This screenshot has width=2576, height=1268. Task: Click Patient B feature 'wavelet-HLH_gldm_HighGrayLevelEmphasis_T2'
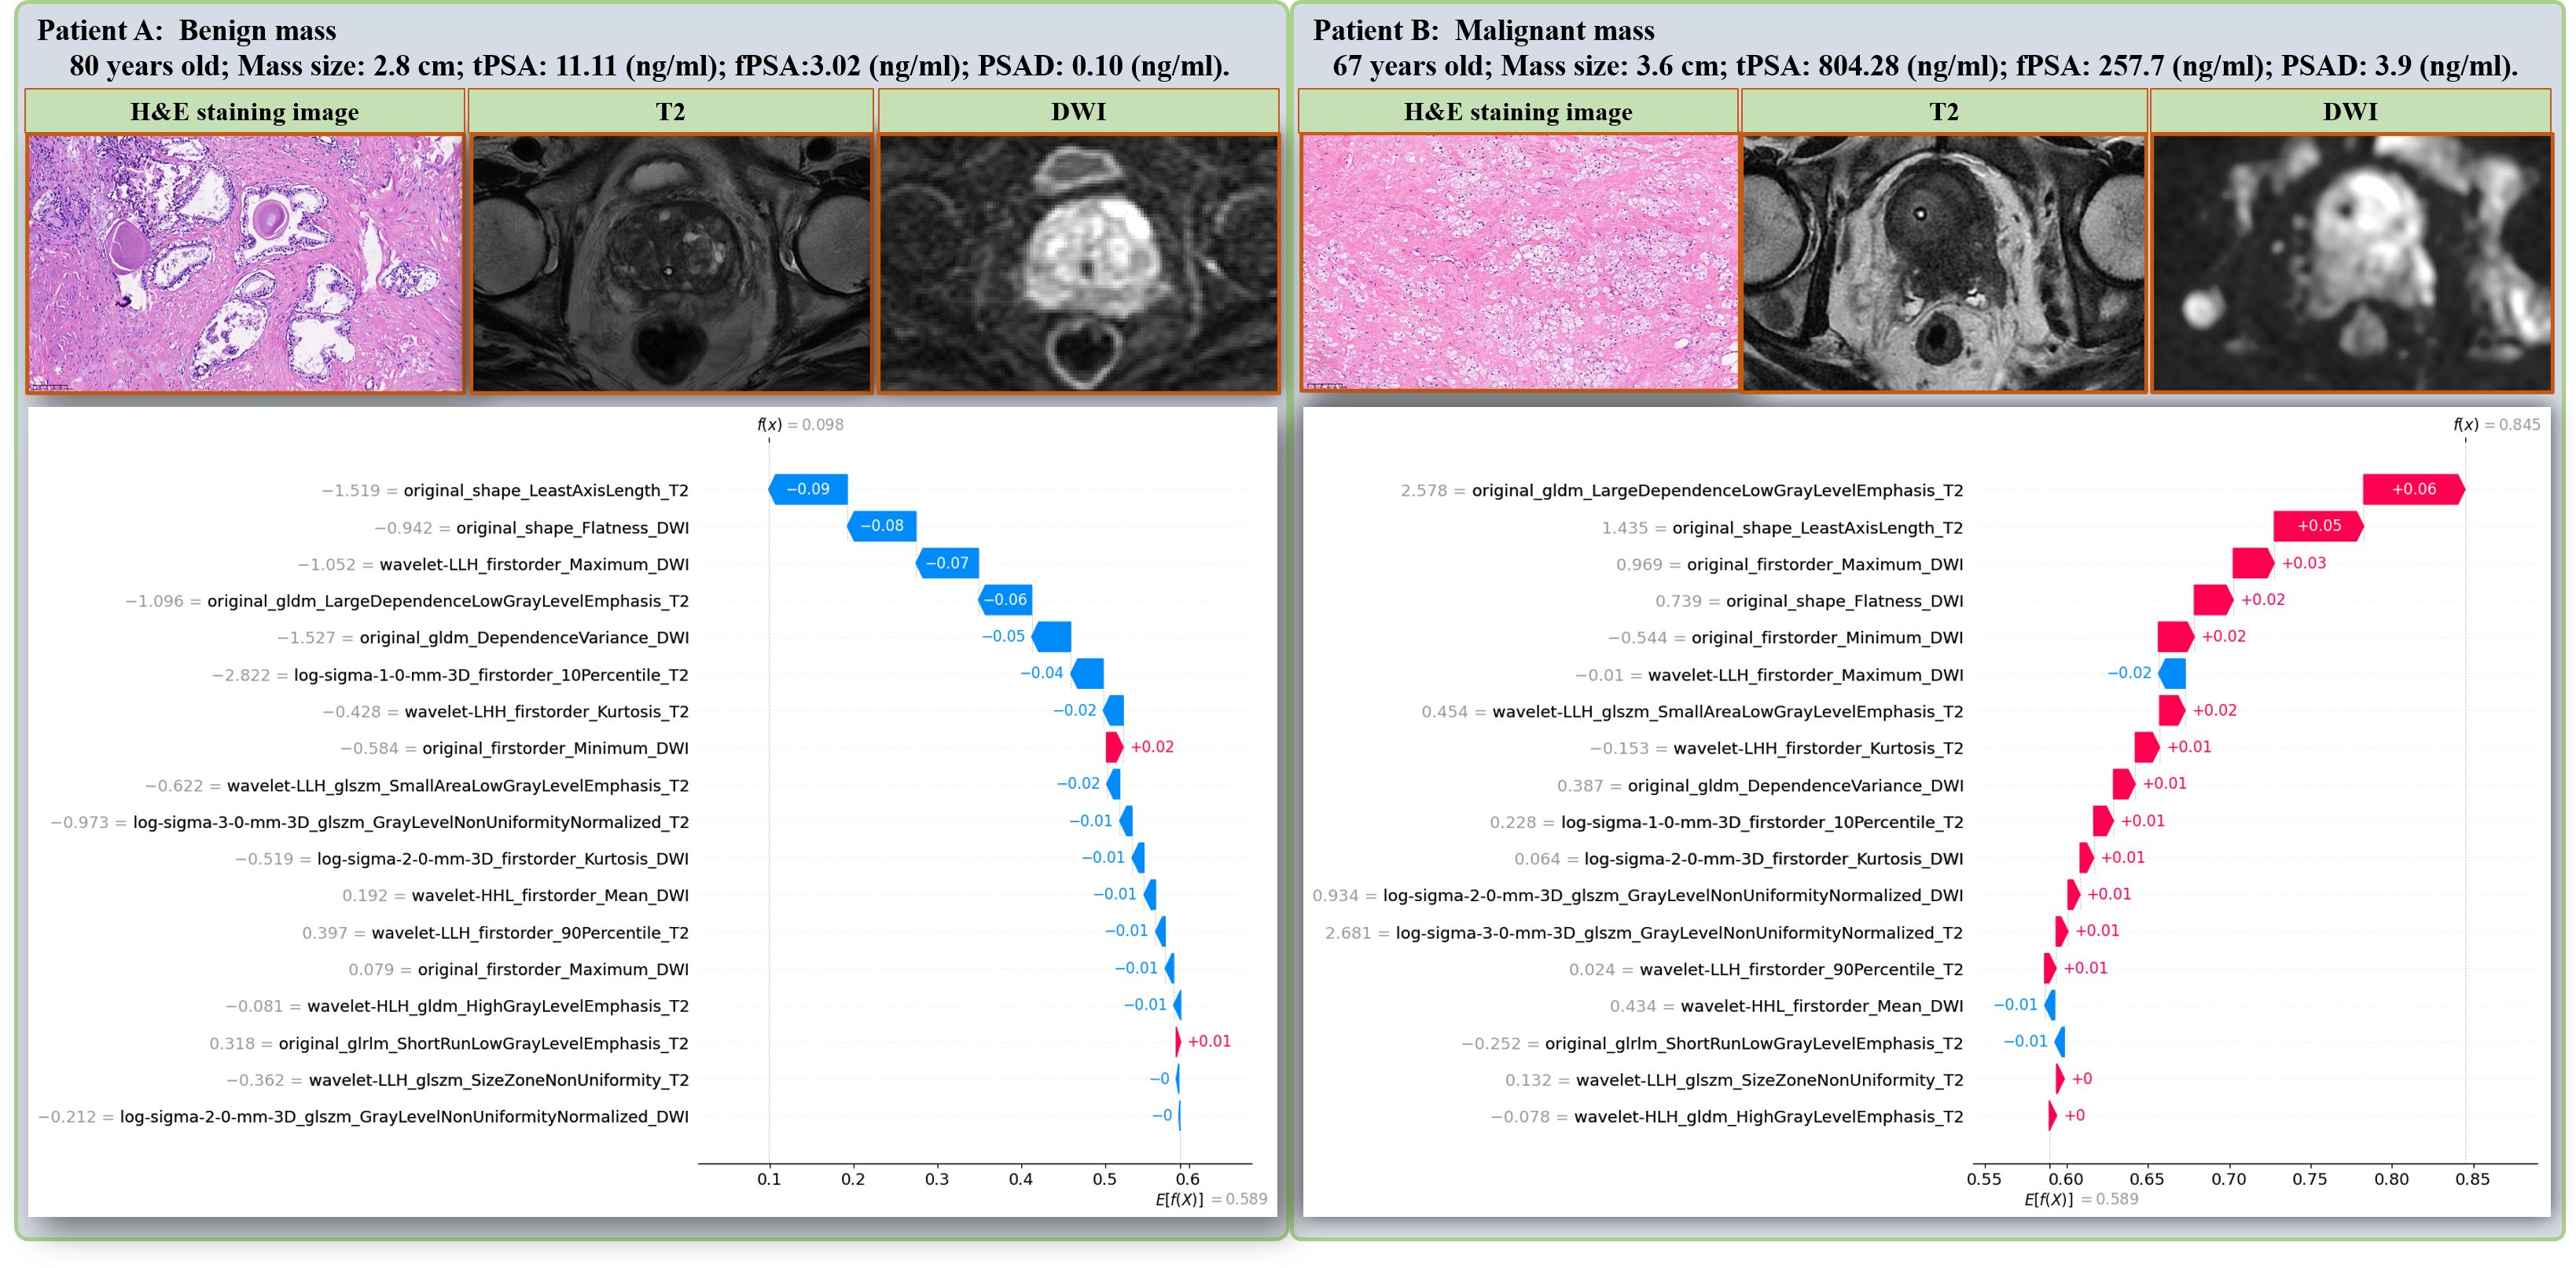pos(1769,1117)
